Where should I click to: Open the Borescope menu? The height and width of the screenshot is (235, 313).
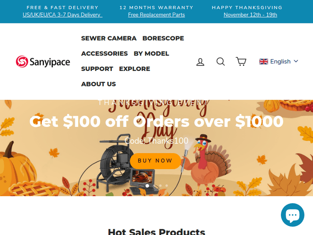pos(163,38)
